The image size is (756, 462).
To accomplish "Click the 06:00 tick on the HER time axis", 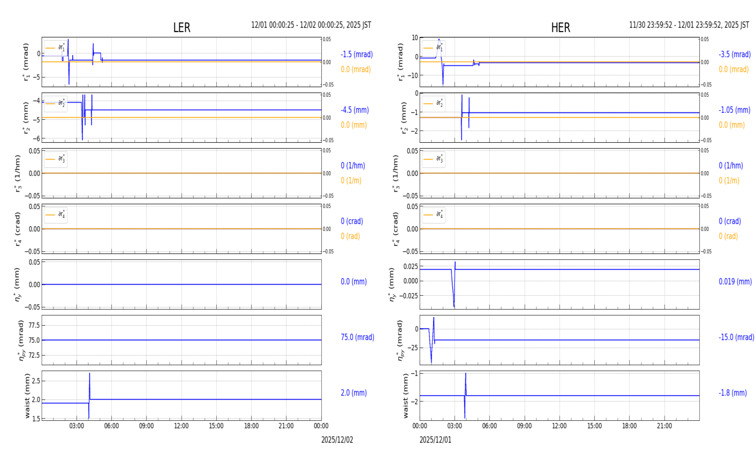I will [x=489, y=426].
